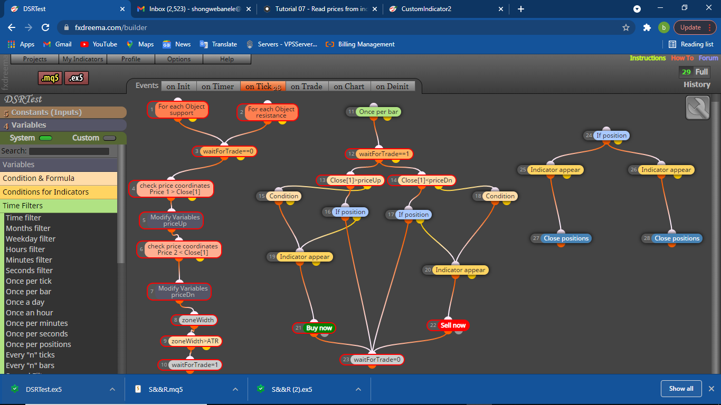This screenshot has height=405, width=721.
Task: Download the .mq5 source file
Action: [50, 78]
